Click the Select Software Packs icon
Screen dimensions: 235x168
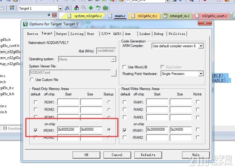click(98, 8)
